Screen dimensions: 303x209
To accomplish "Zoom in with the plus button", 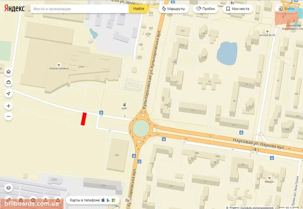I will 9,106.
